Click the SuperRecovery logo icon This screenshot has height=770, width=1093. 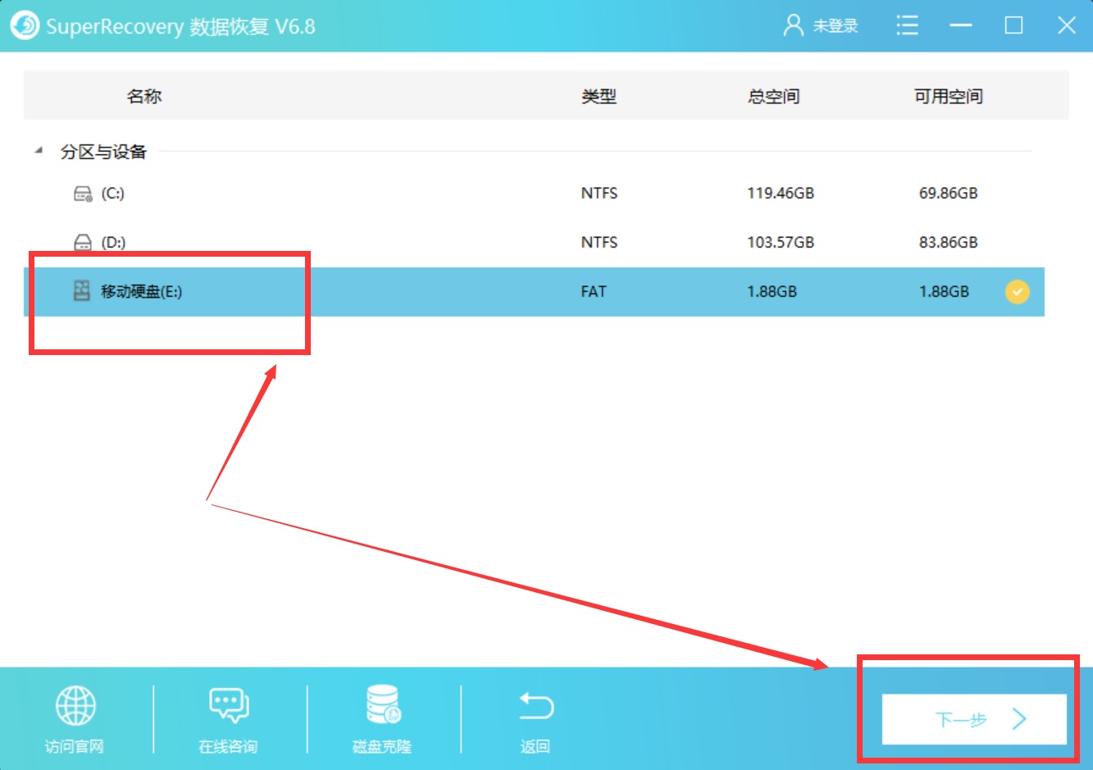click(25, 25)
